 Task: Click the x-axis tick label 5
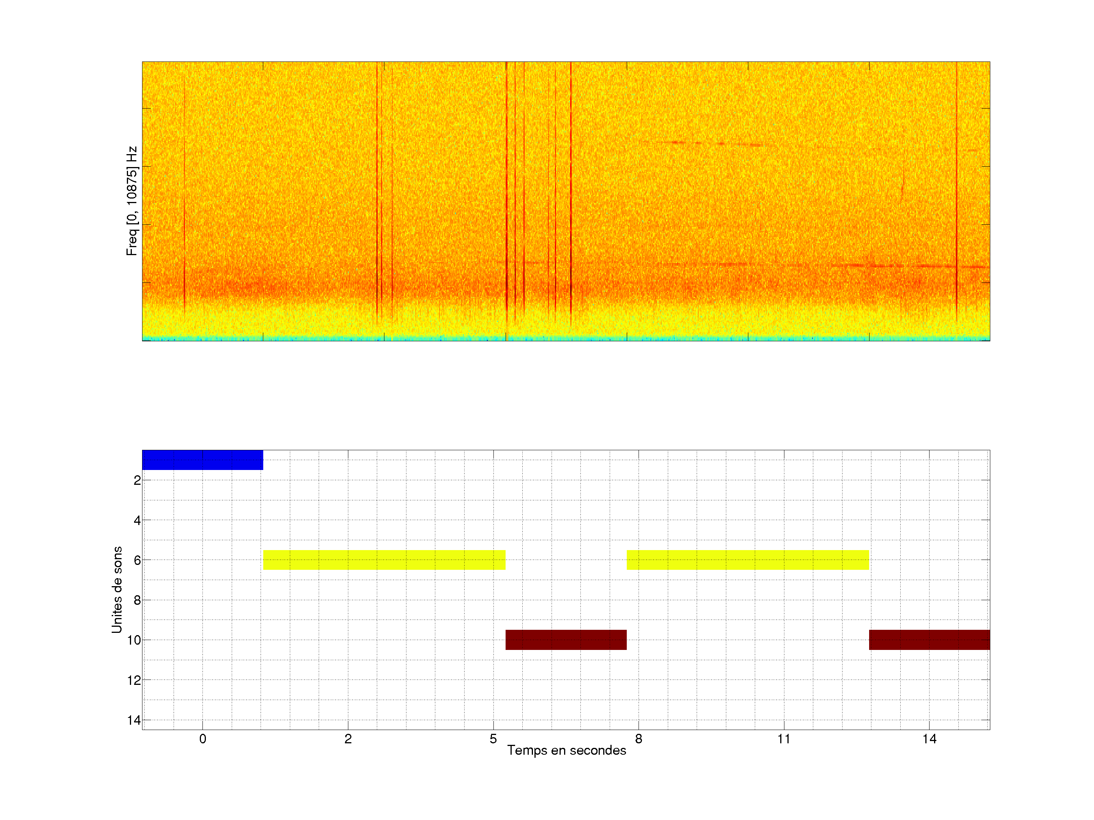click(x=493, y=739)
